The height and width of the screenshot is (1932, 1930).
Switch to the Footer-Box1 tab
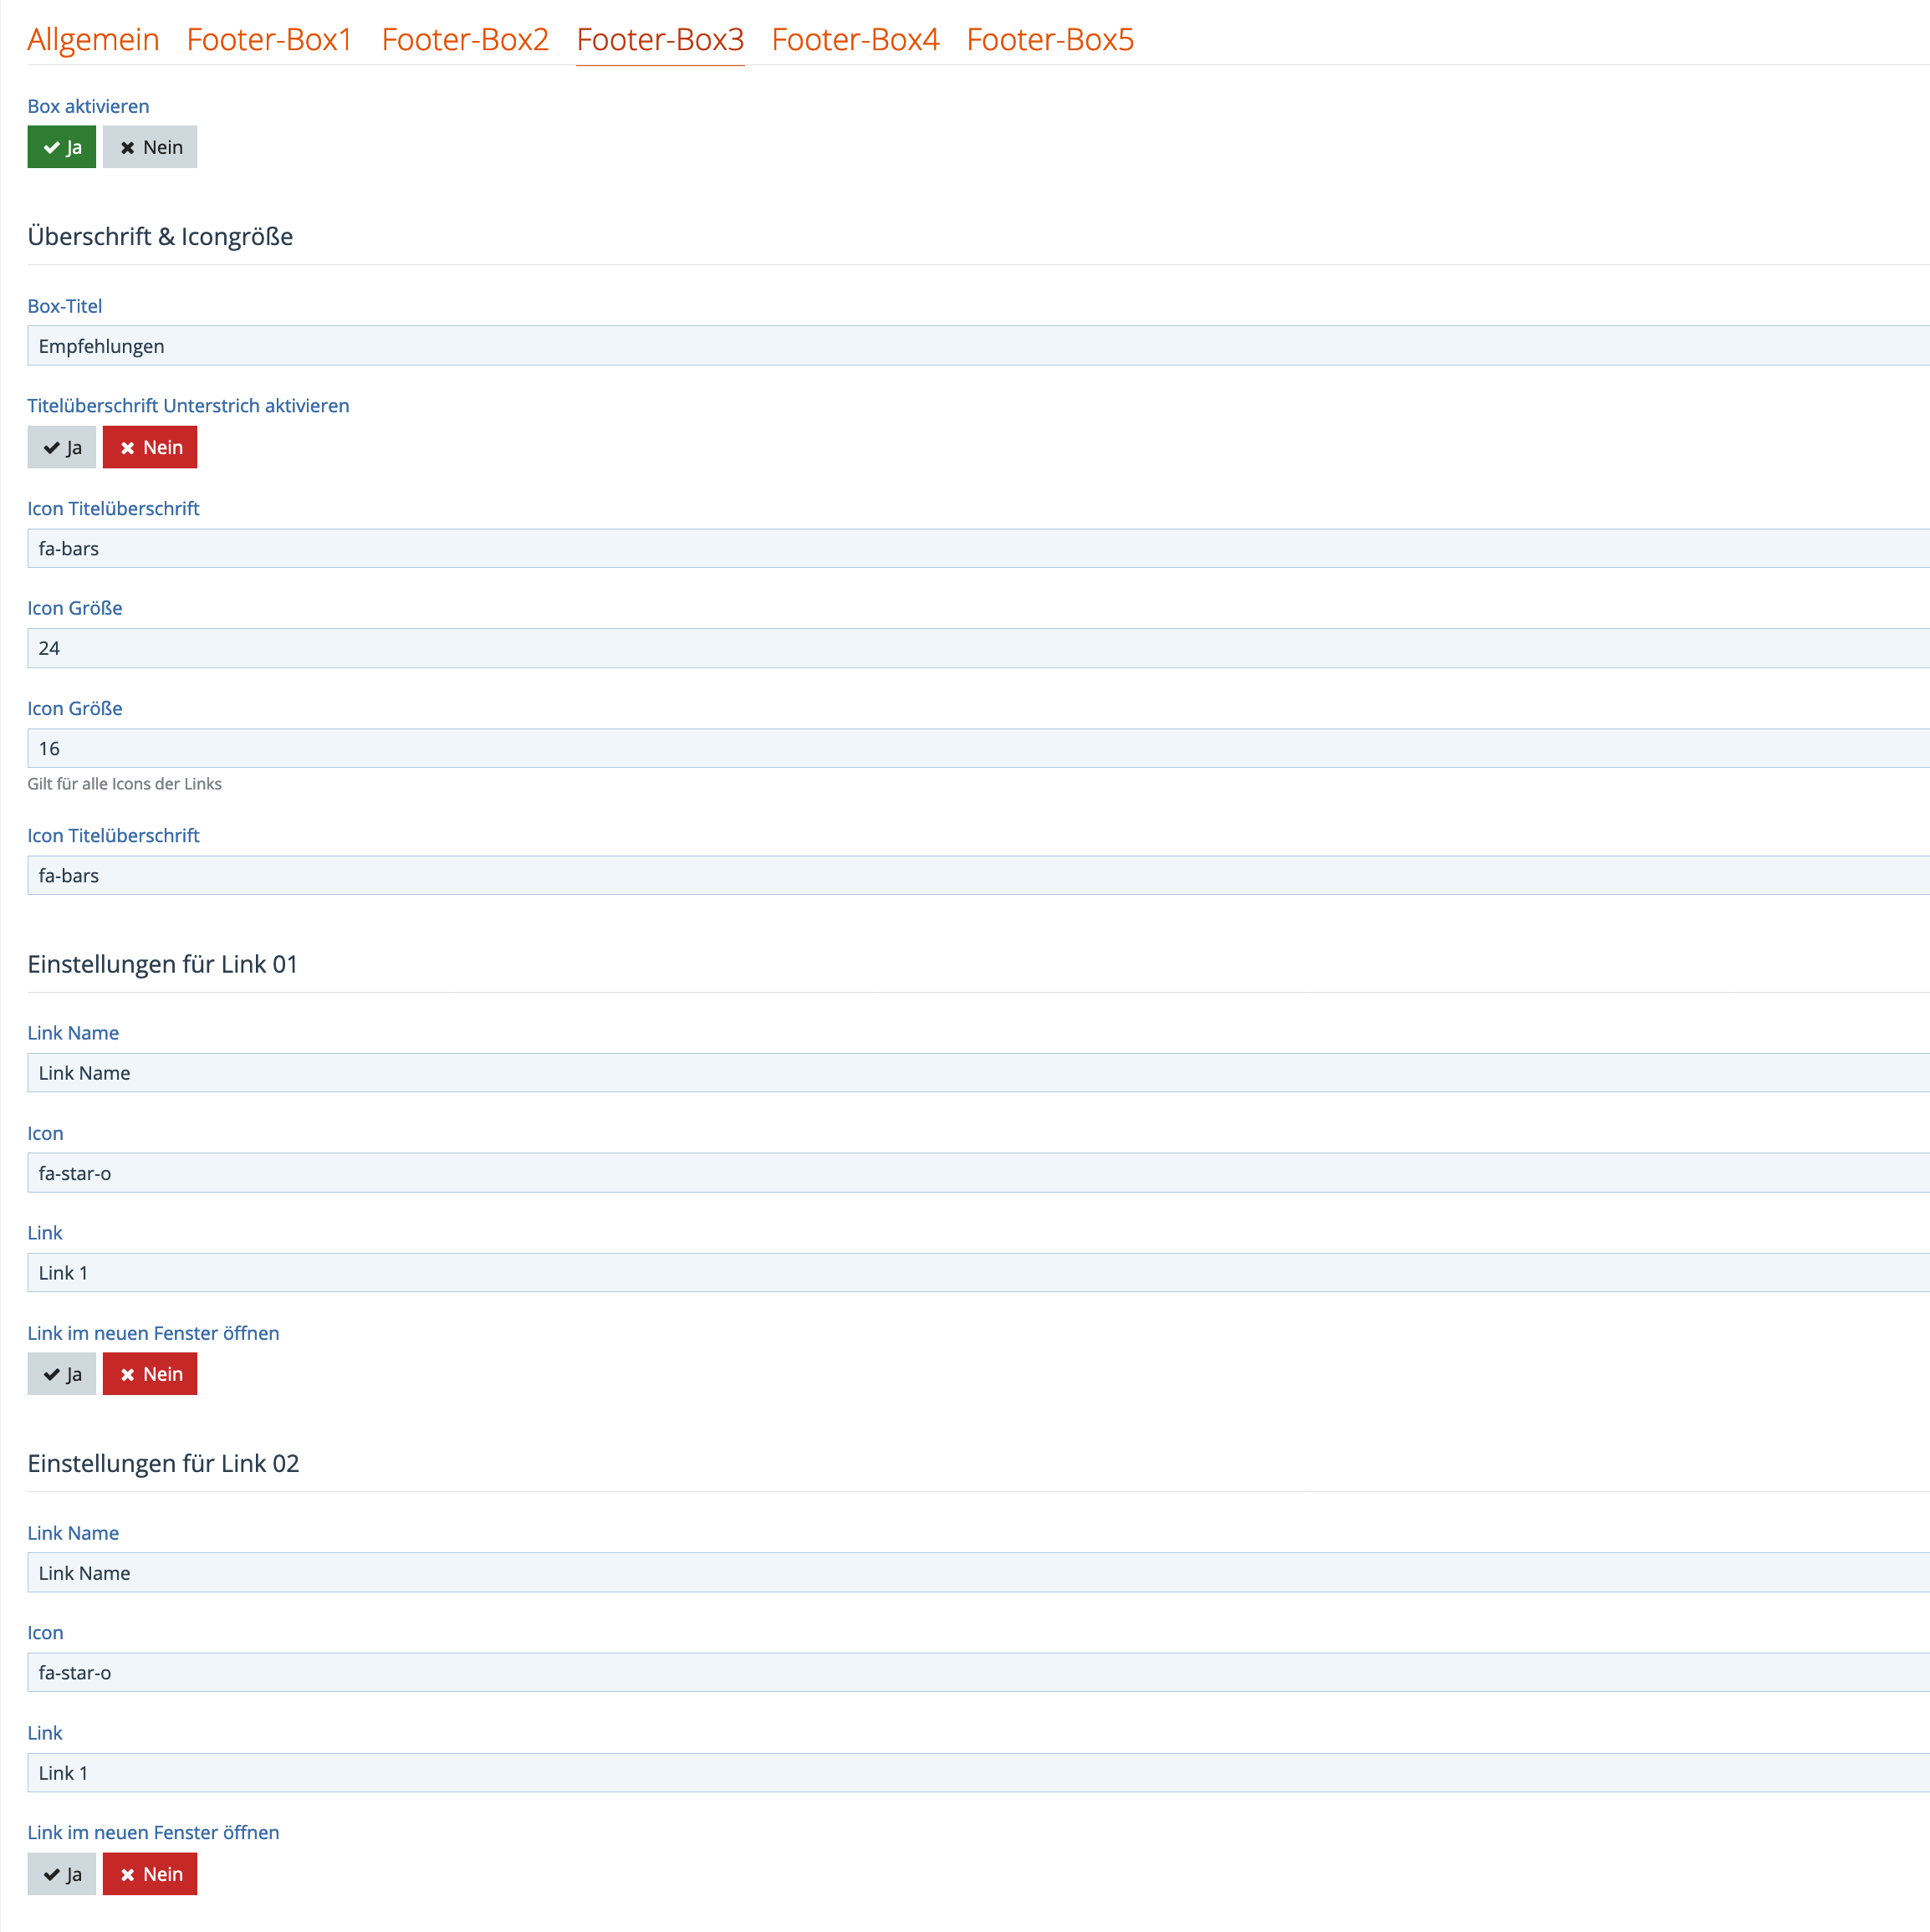point(269,40)
